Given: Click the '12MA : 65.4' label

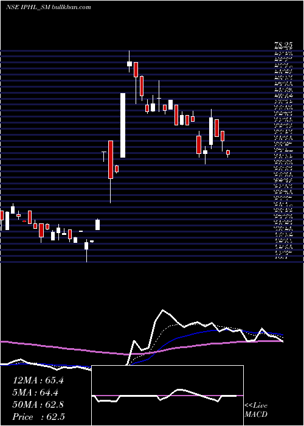Looking at the screenshot, I should click(x=38, y=380).
